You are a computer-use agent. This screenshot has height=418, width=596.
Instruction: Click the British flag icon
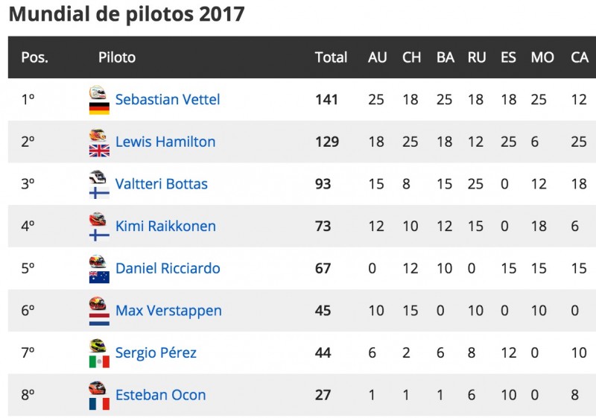click(99, 151)
